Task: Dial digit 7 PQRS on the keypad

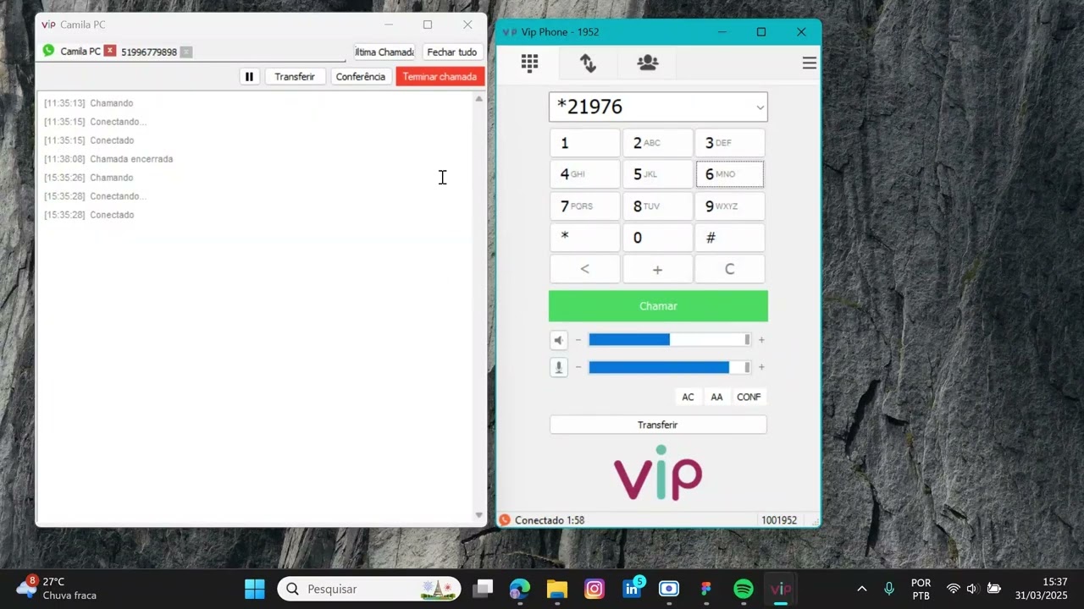Action: 584,206
